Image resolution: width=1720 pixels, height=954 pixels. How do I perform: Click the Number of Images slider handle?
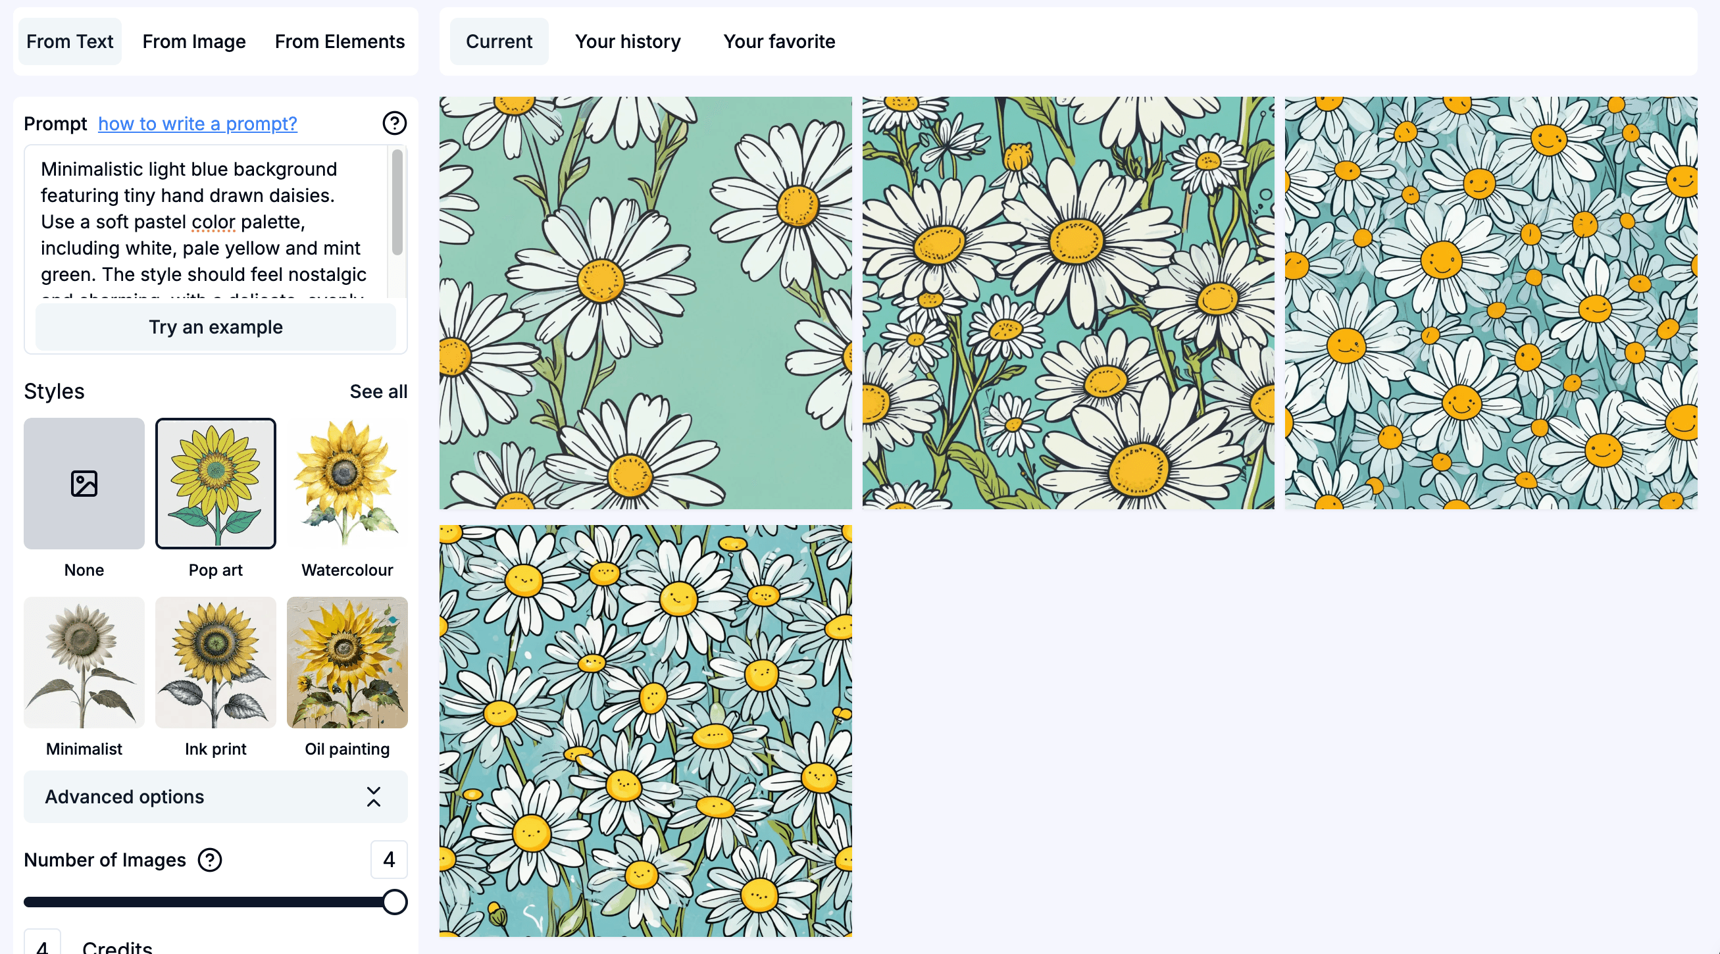[x=395, y=902]
